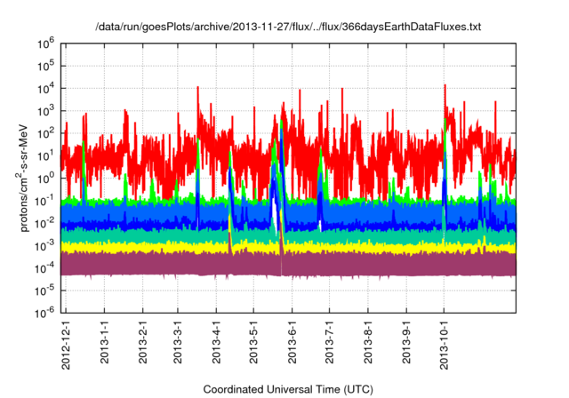Select the 2013-6-1 x-axis date label
The height and width of the screenshot is (398, 569).
pos(293,341)
